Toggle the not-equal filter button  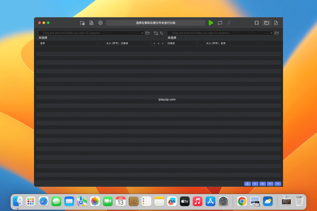(262, 184)
